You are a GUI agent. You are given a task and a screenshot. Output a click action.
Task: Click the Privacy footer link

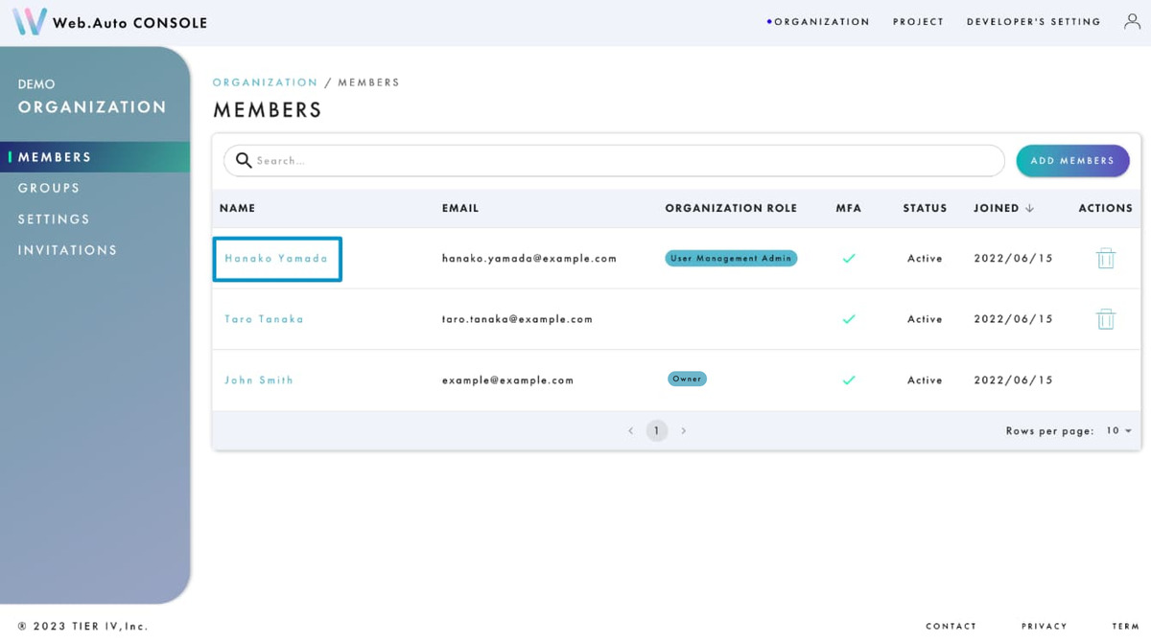click(x=1045, y=626)
